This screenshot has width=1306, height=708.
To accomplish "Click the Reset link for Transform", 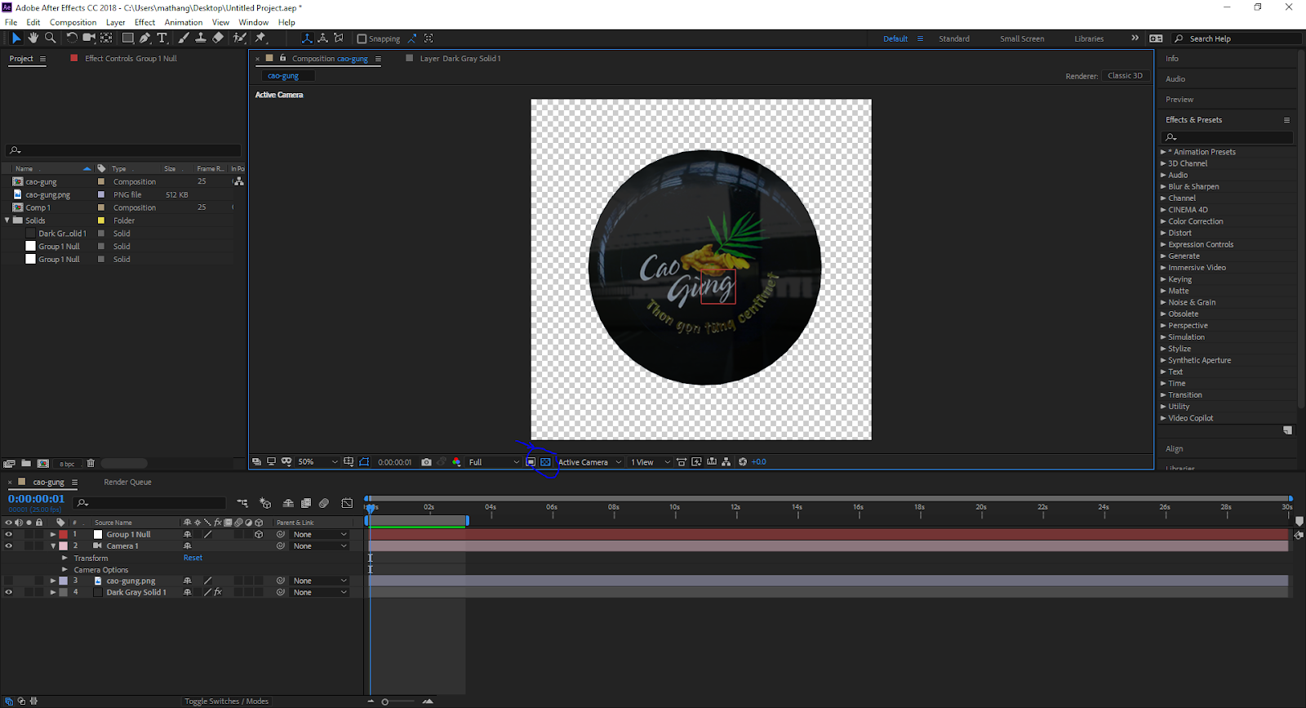I will point(193,558).
